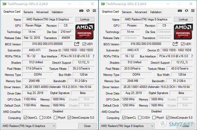The height and width of the screenshot is (130, 197).
Task: Switch to Advanced tab in left window
Action: (x=42, y=12)
